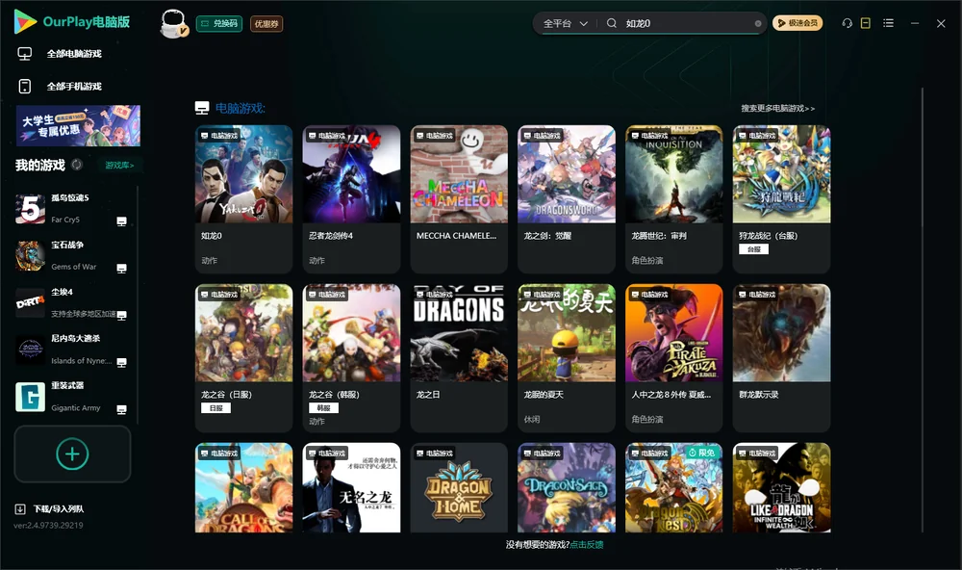Open the 如龙0 Yakuza 0 game card
This screenshot has width=962, height=570.
(243, 199)
